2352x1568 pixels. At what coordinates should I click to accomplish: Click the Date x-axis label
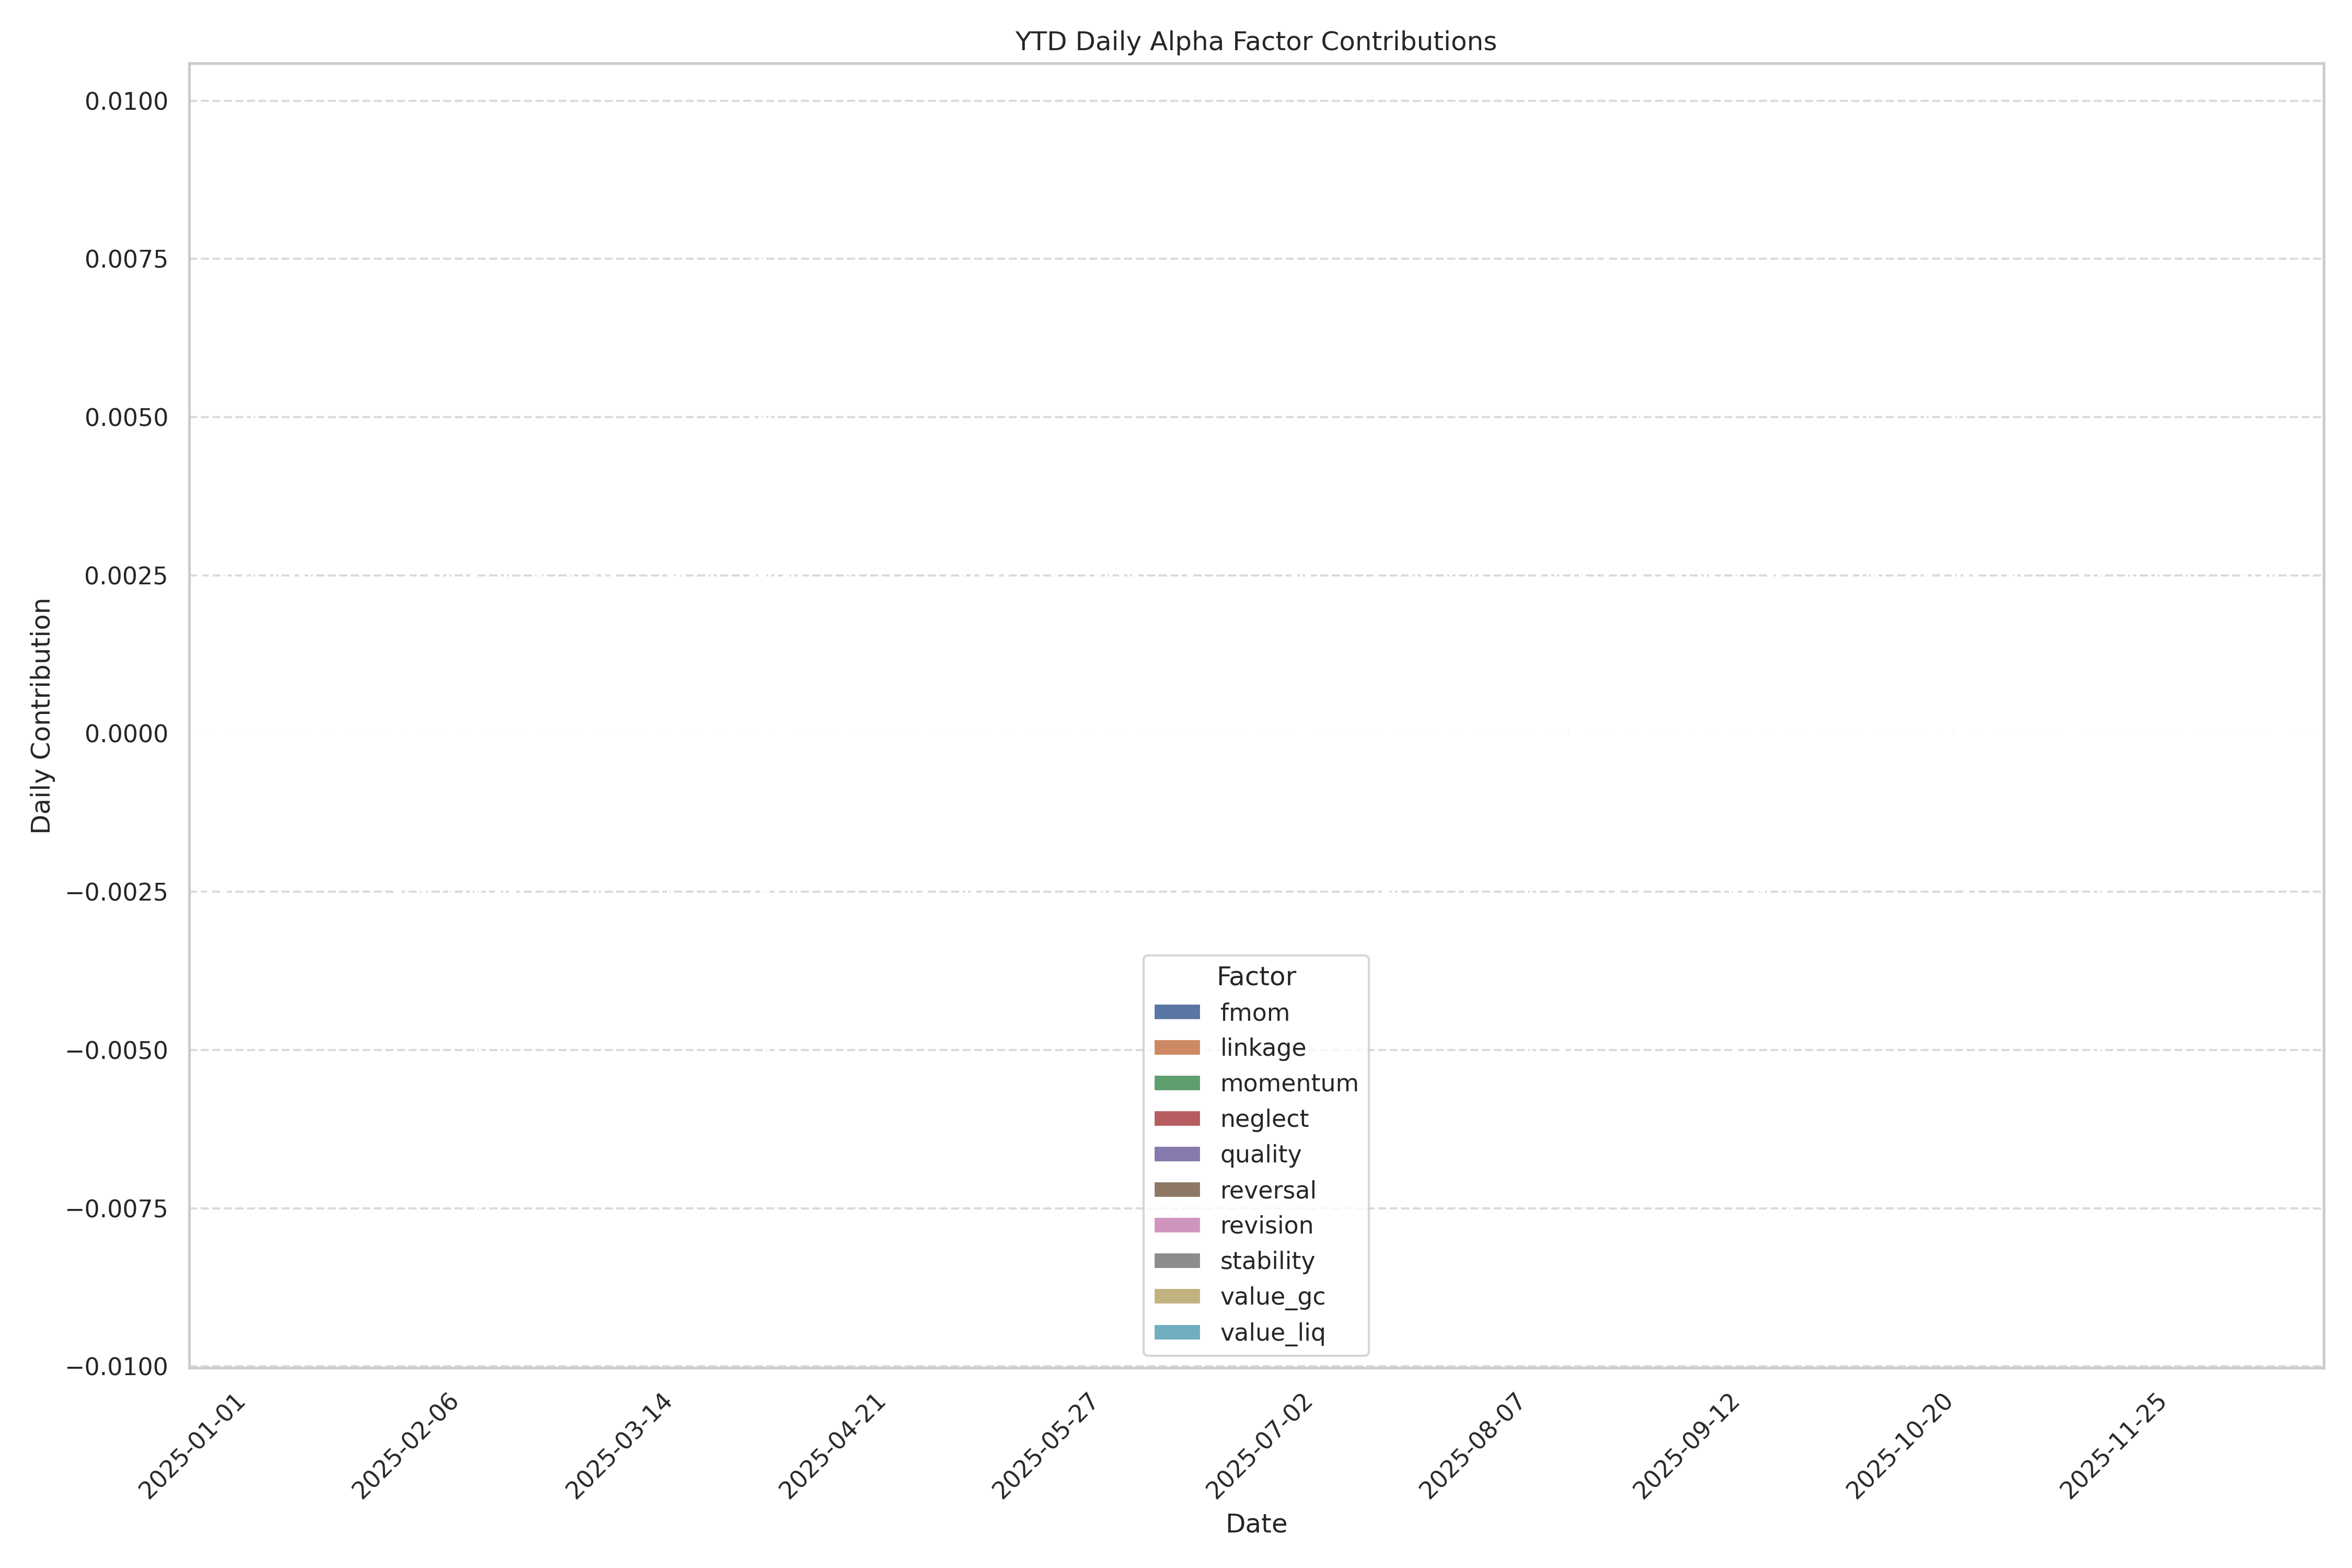(1256, 1523)
